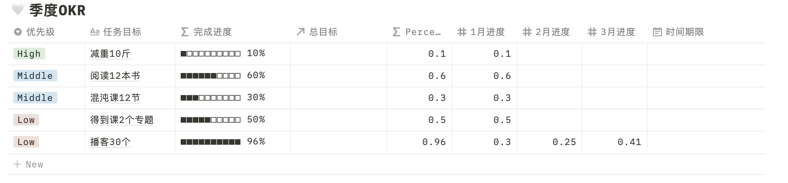The width and height of the screenshot is (788, 183).
Task: Click the plus icon for new row
Action: pyautogui.click(x=17, y=165)
